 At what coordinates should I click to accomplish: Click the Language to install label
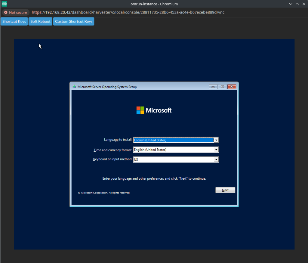click(x=118, y=140)
